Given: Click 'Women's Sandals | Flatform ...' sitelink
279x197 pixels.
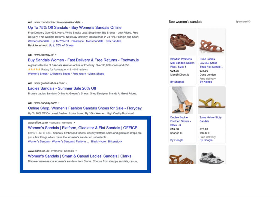Looking at the screenshot, I should [70, 141].
